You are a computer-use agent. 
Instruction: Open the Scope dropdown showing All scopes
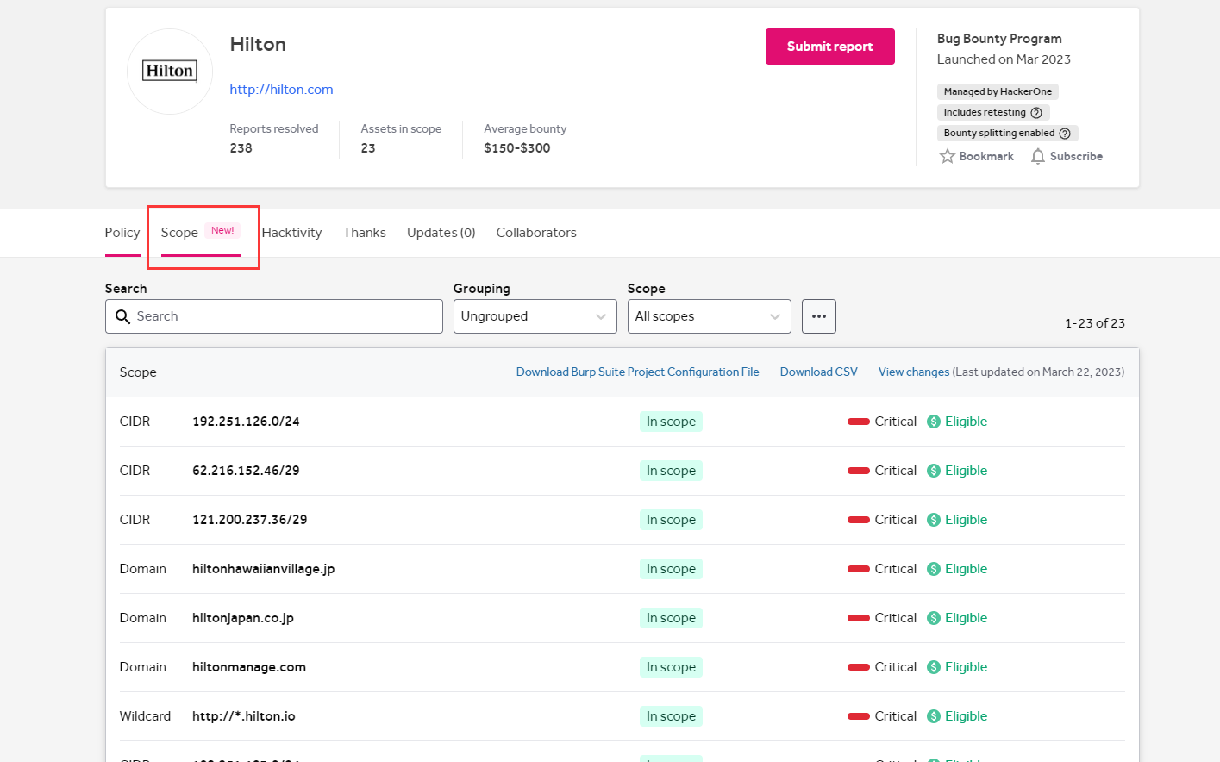tap(710, 316)
